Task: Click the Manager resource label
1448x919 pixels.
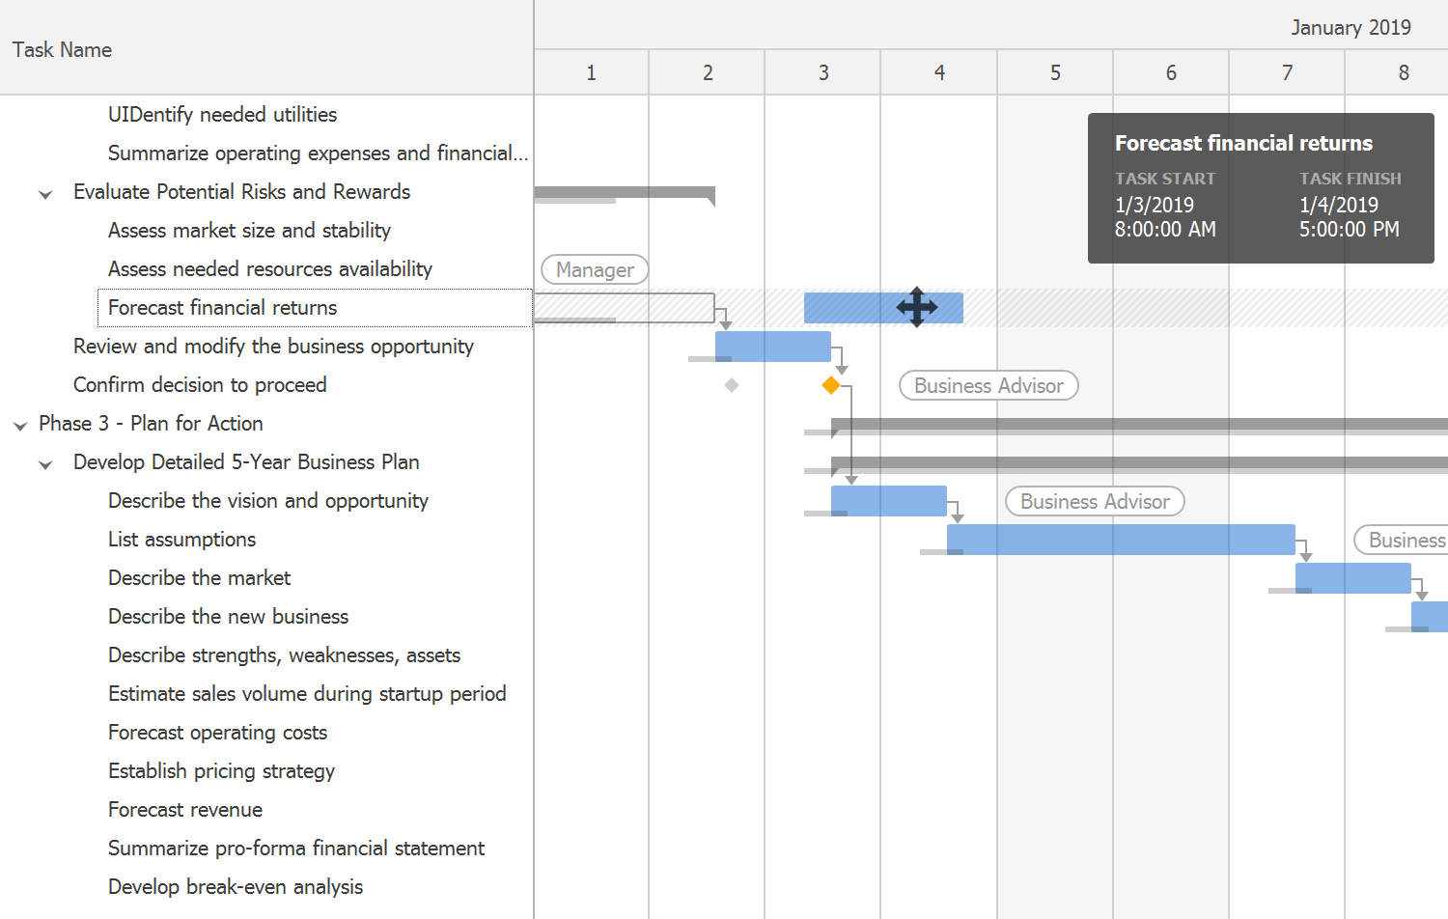Action: [594, 269]
